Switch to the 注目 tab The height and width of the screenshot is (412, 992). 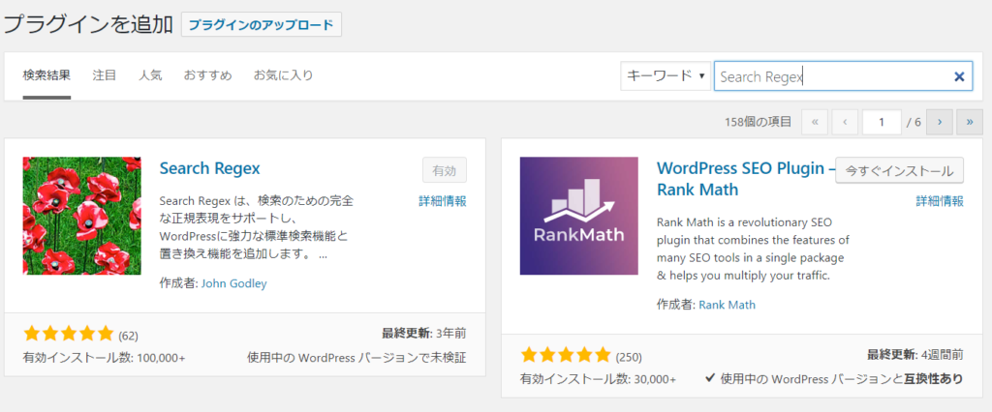point(105,75)
